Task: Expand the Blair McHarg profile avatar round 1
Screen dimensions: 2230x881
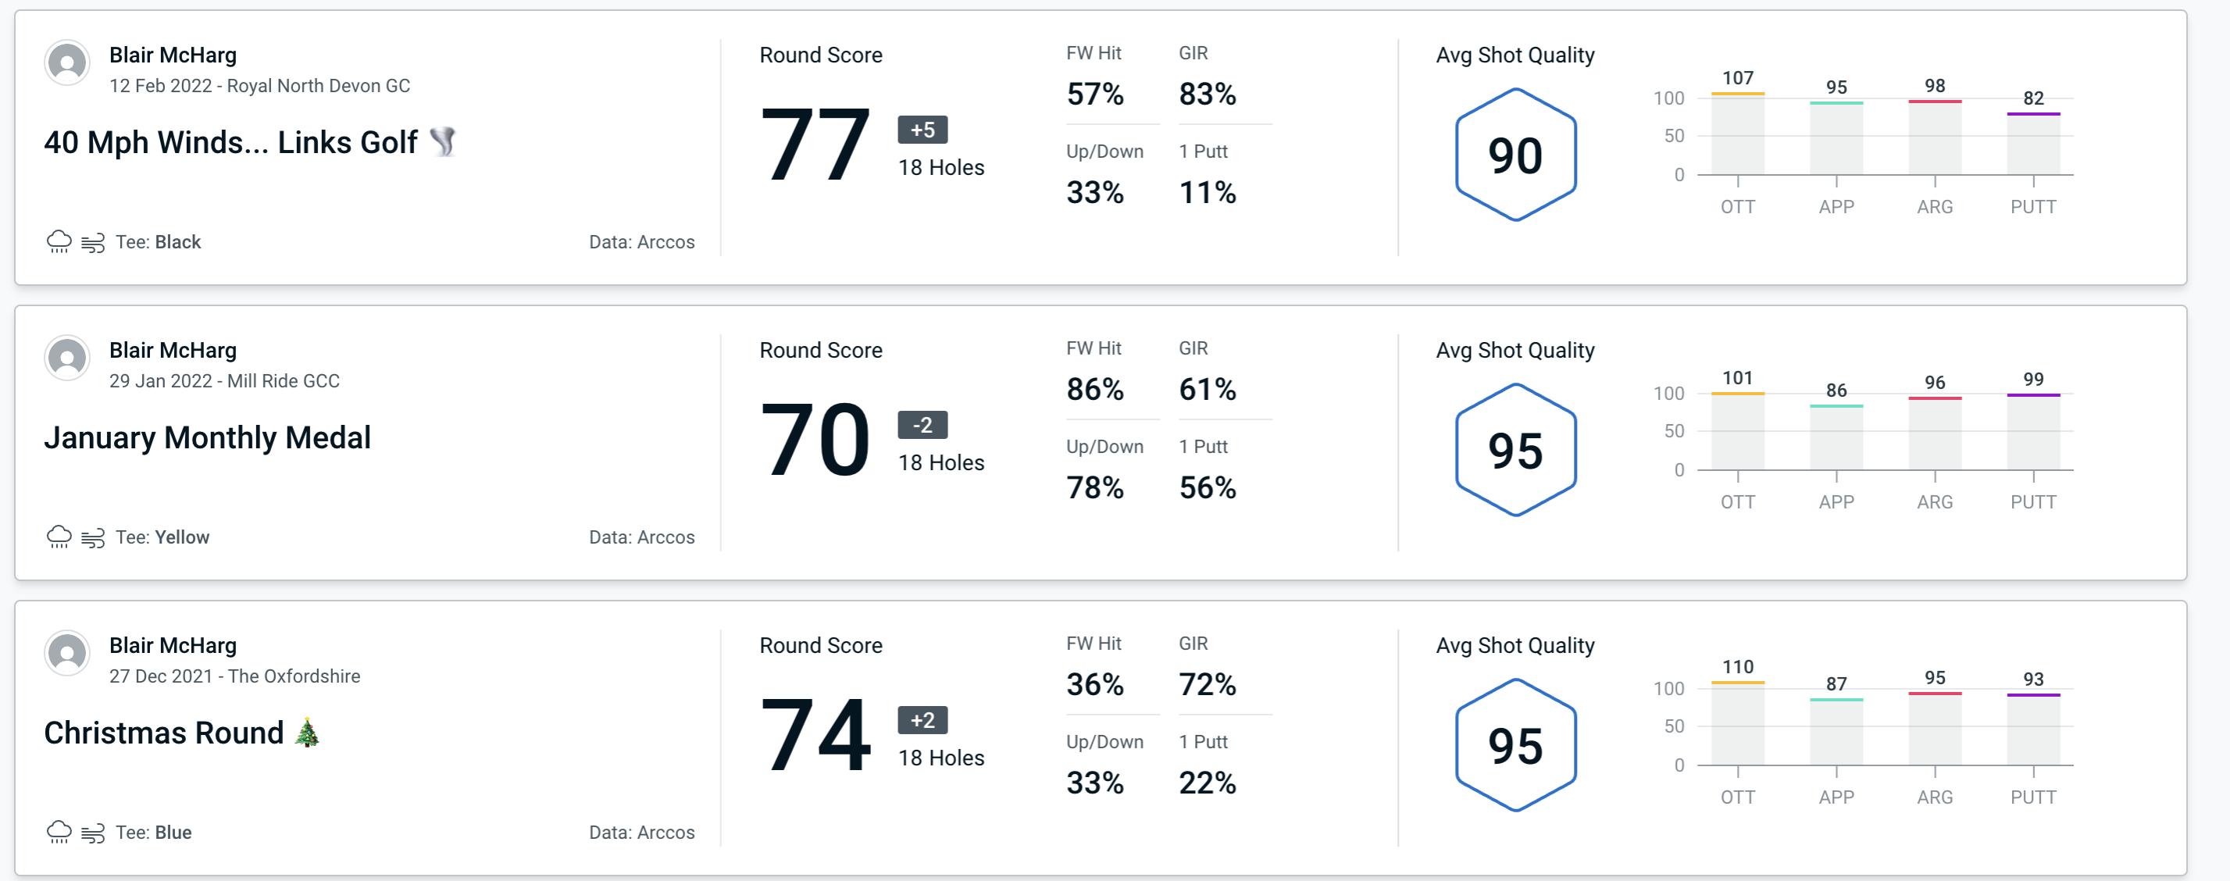Action: pyautogui.click(x=68, y=66)
